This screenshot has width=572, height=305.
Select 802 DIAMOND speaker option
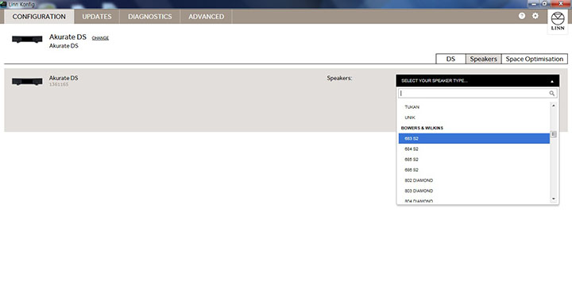473,180
